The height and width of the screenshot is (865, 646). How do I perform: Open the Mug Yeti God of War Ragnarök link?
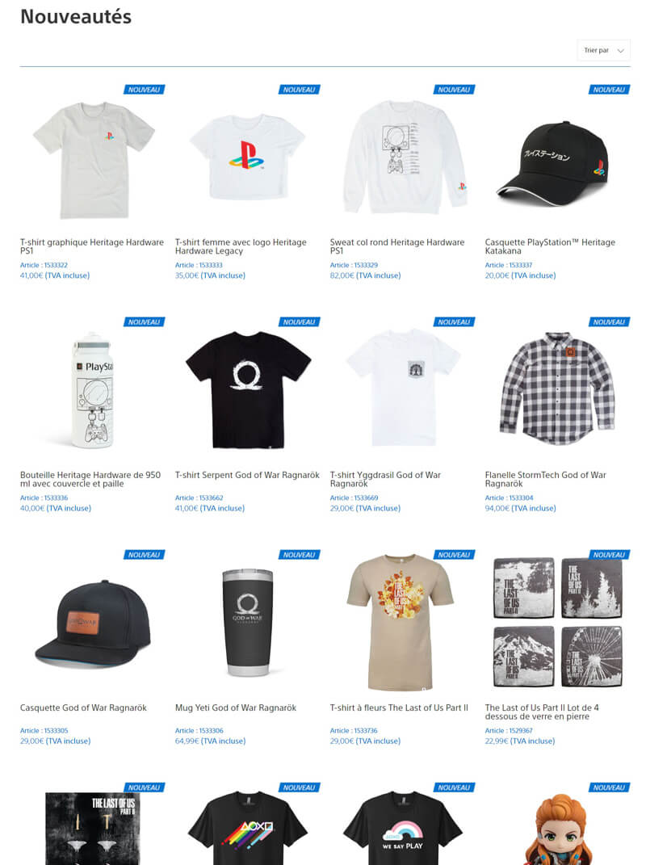click(236, 708)
